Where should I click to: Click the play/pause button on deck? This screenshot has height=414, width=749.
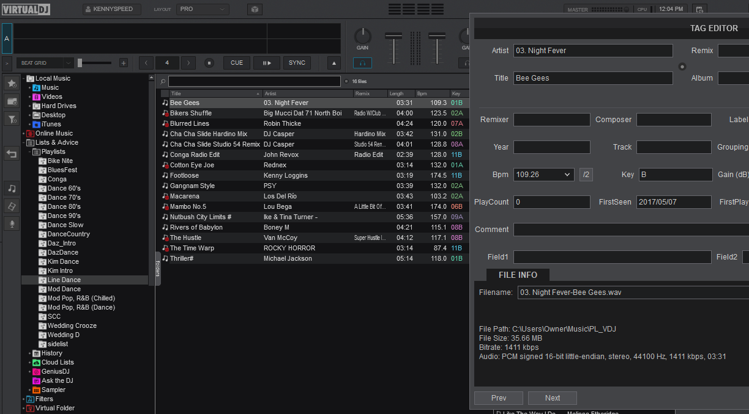pyautogui.click(x=267, y=63)
